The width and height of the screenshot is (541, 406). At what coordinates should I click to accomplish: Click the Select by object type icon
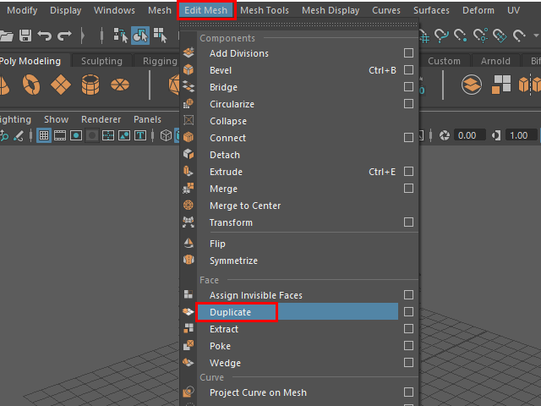(x=139, y=36)
